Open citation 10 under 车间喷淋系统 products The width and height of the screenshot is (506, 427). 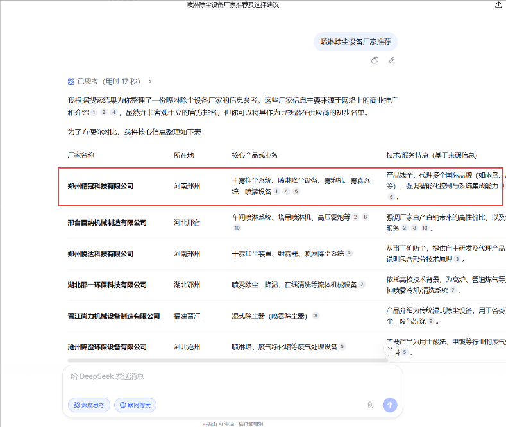pos(237,228)
